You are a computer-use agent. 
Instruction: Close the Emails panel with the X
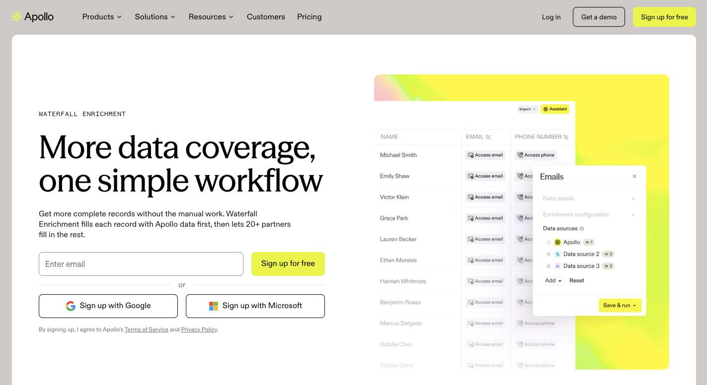click(634, 177)
